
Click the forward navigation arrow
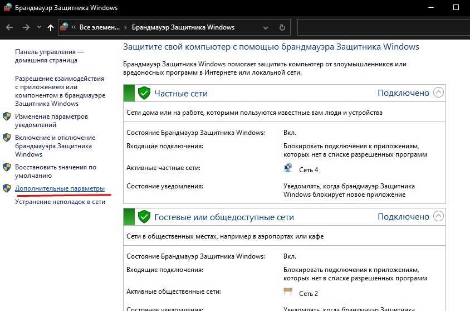pyautogui.click(x=26, y=27)
